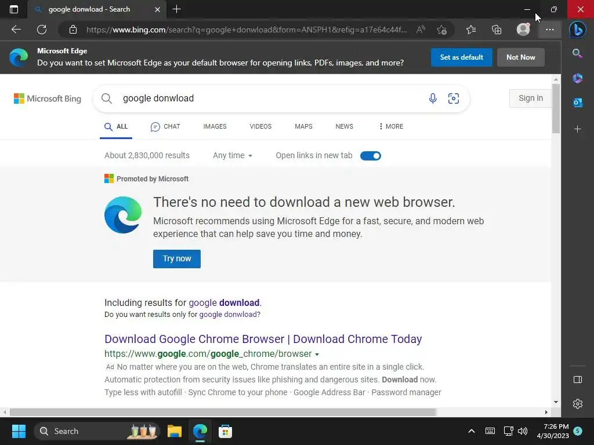The width and height of the screenshot is (594, 445).
Task: Open File Explorer from taskbar
Action: tap(175, 431)
